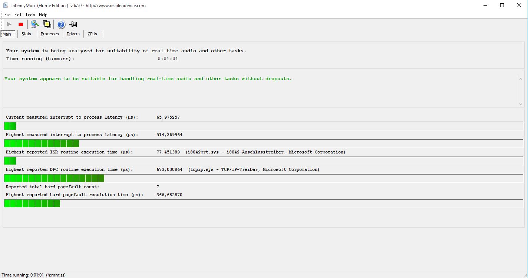Click the current interrupt to process latency bar
The width and height of the screenshot is (528, 278).
(263, 126)
